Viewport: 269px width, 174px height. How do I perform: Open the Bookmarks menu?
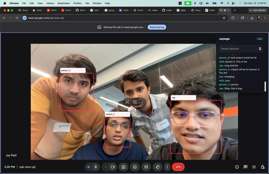tap(64, 3)
